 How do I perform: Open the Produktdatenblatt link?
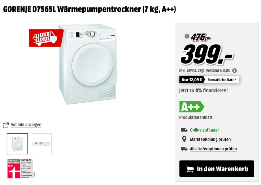coord(196,117)
